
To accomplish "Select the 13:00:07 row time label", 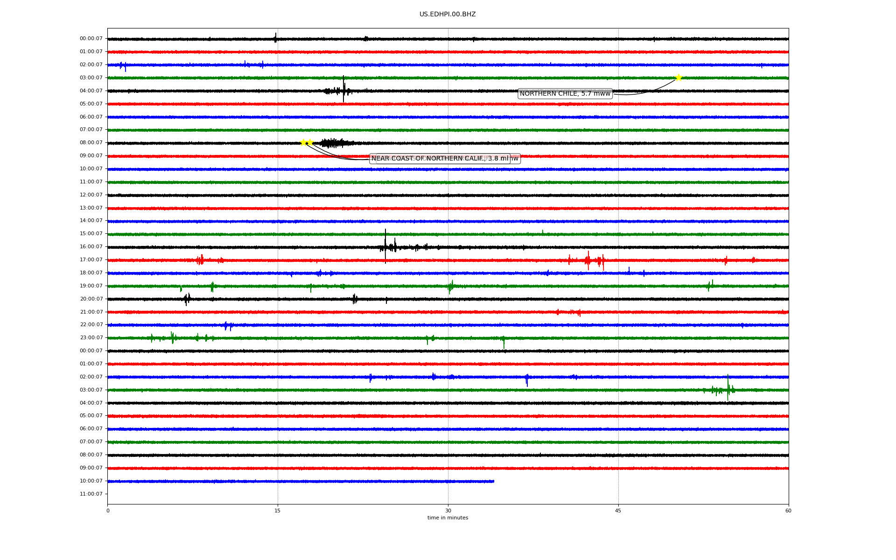I will coord(91,208).
